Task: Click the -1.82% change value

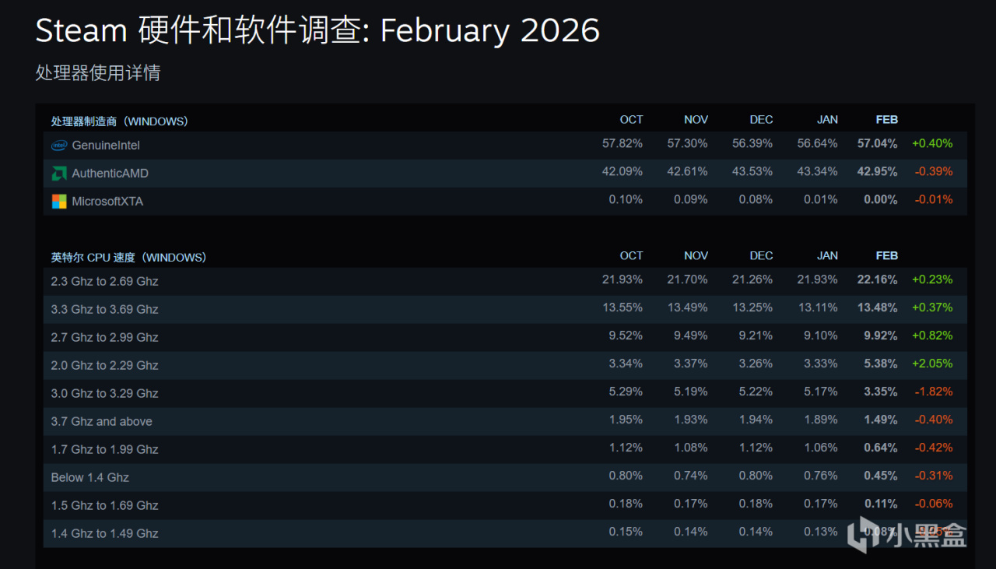Action: tap(932, 392)
